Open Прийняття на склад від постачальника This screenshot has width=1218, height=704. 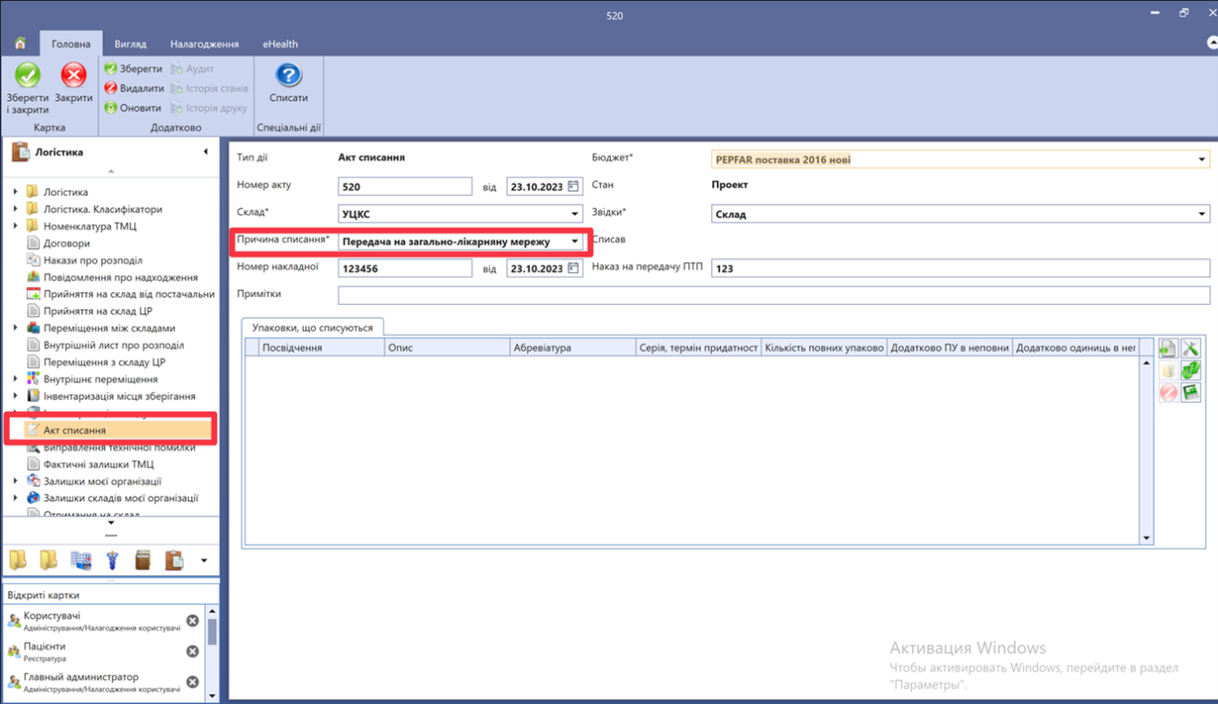(x=121, y=294)
